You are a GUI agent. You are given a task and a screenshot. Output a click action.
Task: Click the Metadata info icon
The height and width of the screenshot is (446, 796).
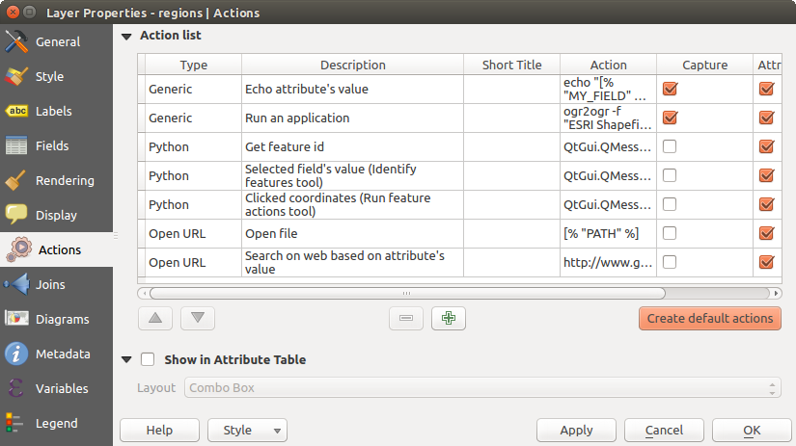(16, 354)
